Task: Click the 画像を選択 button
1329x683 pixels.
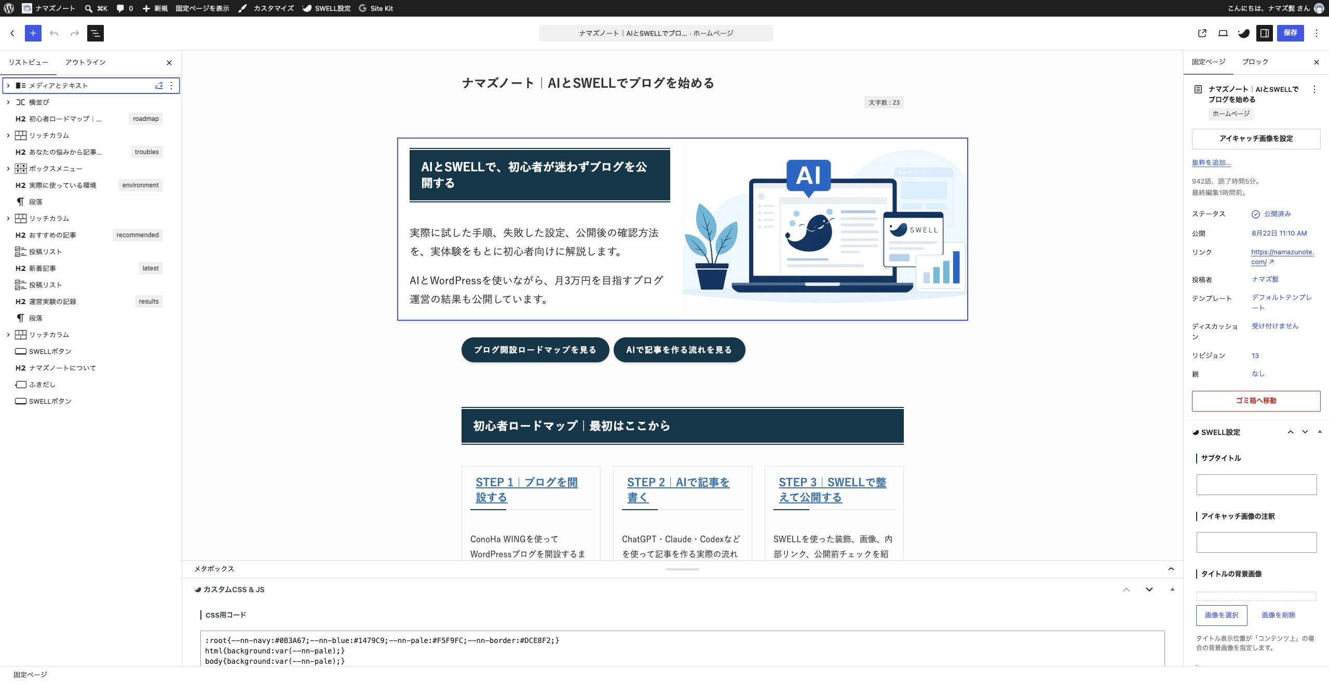Action: tap(1222, 615)
